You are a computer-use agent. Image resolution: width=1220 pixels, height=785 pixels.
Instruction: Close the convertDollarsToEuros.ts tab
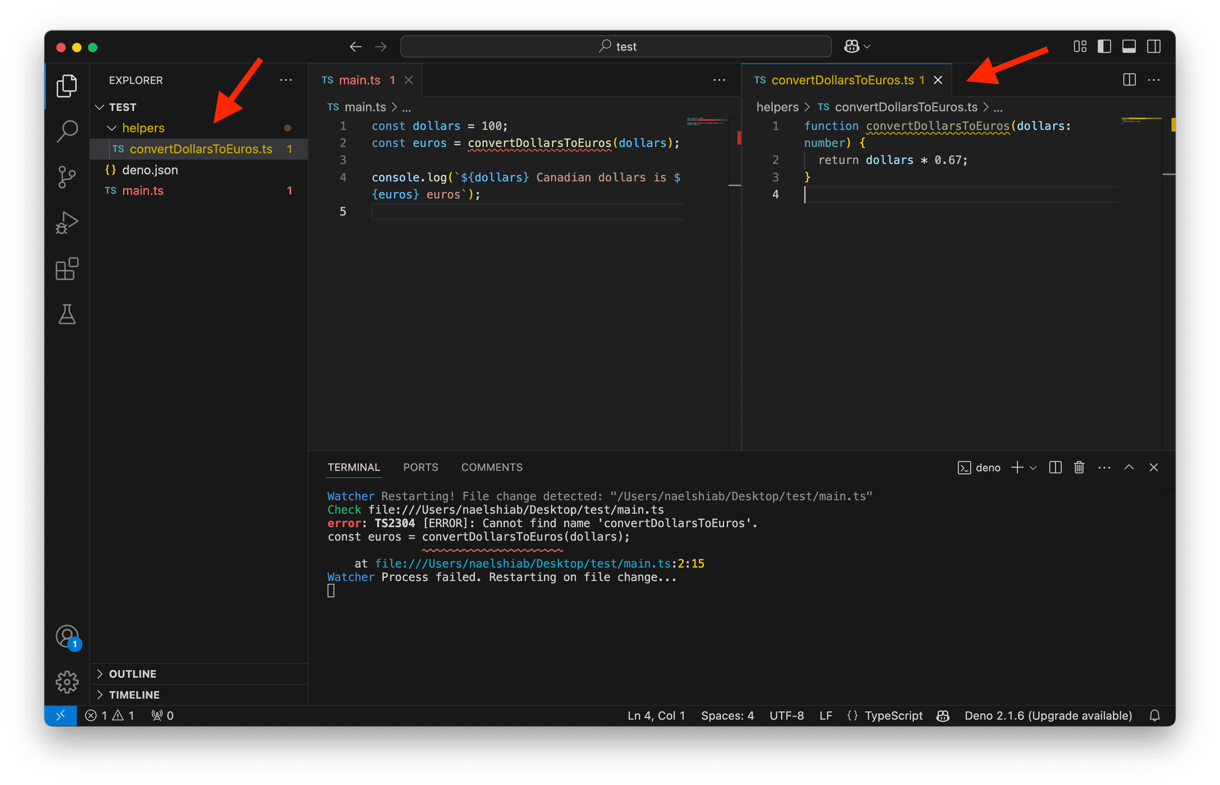(x=938, y=80)
